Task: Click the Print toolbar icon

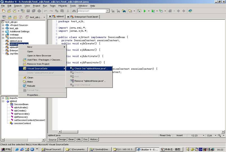Action: (x=39, y=11)
